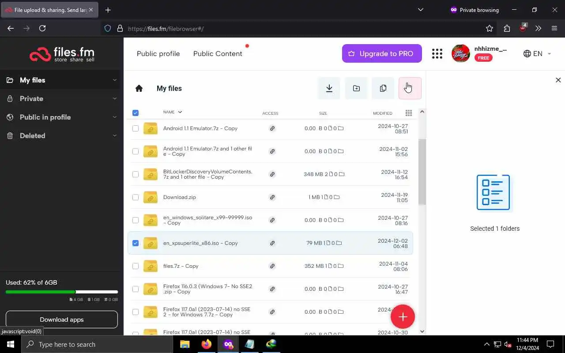Open the apps grid icon
The height and width of the screenshot is (353, 565).
(437, 53)
